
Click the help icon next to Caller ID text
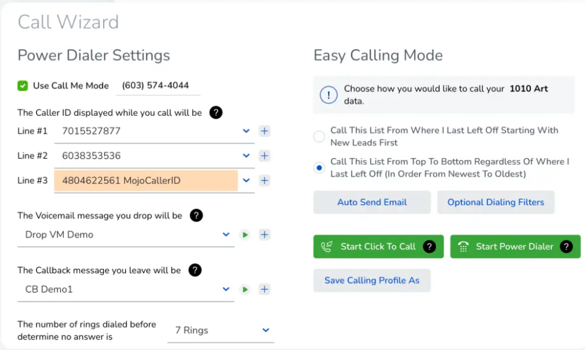(x=216, y=113)
